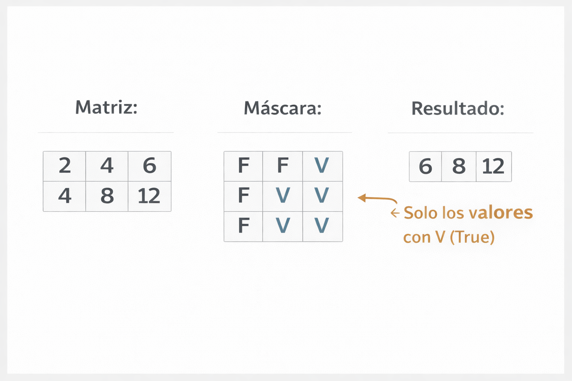This screenshot has width=572, height=381.
Task: Select the bottom-middle V cell of the Máscara
Action: (283, 226)
